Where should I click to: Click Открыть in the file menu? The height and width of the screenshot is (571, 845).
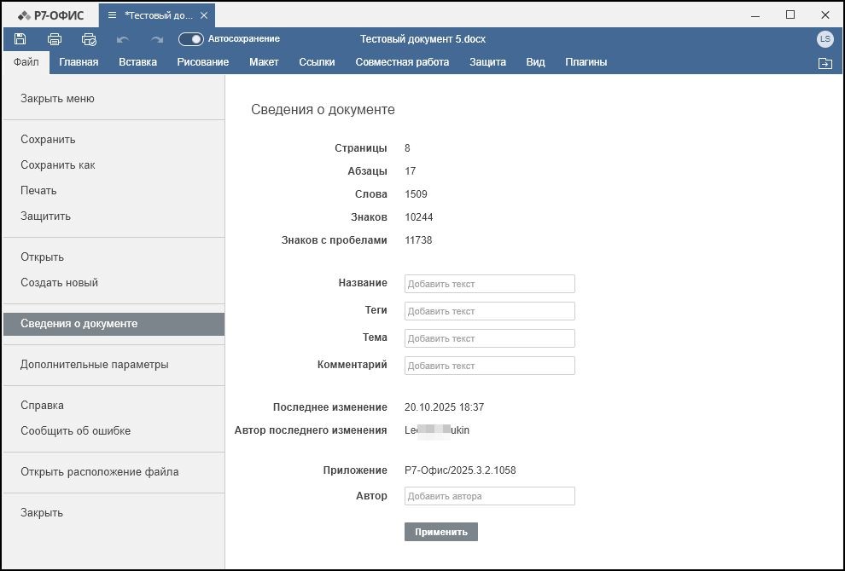pyautogui.click(x=114, y=257)
